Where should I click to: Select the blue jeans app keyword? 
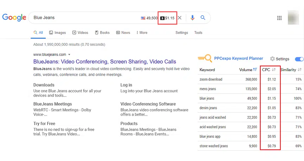[210, 136]
